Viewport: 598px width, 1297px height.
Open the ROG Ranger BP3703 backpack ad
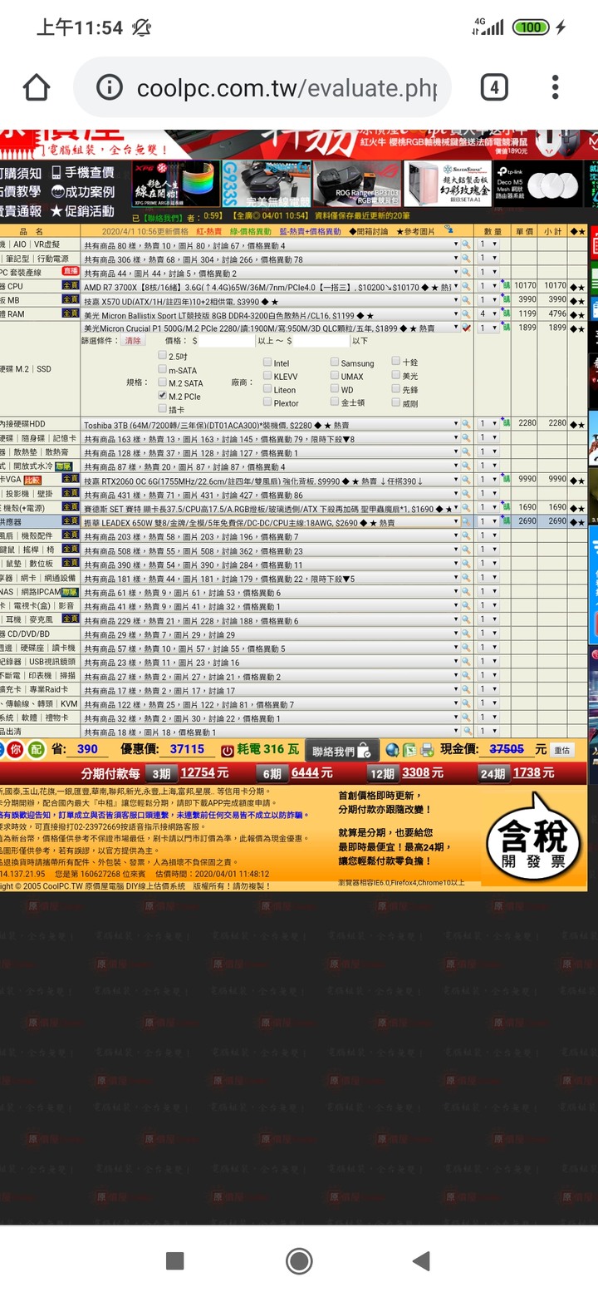357,184
